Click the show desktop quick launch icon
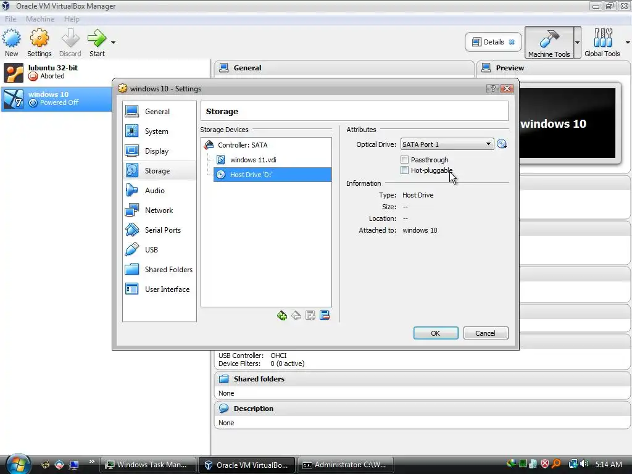Image resolution: width=632 pixels, height=474 pixels. tap(74, 465)
